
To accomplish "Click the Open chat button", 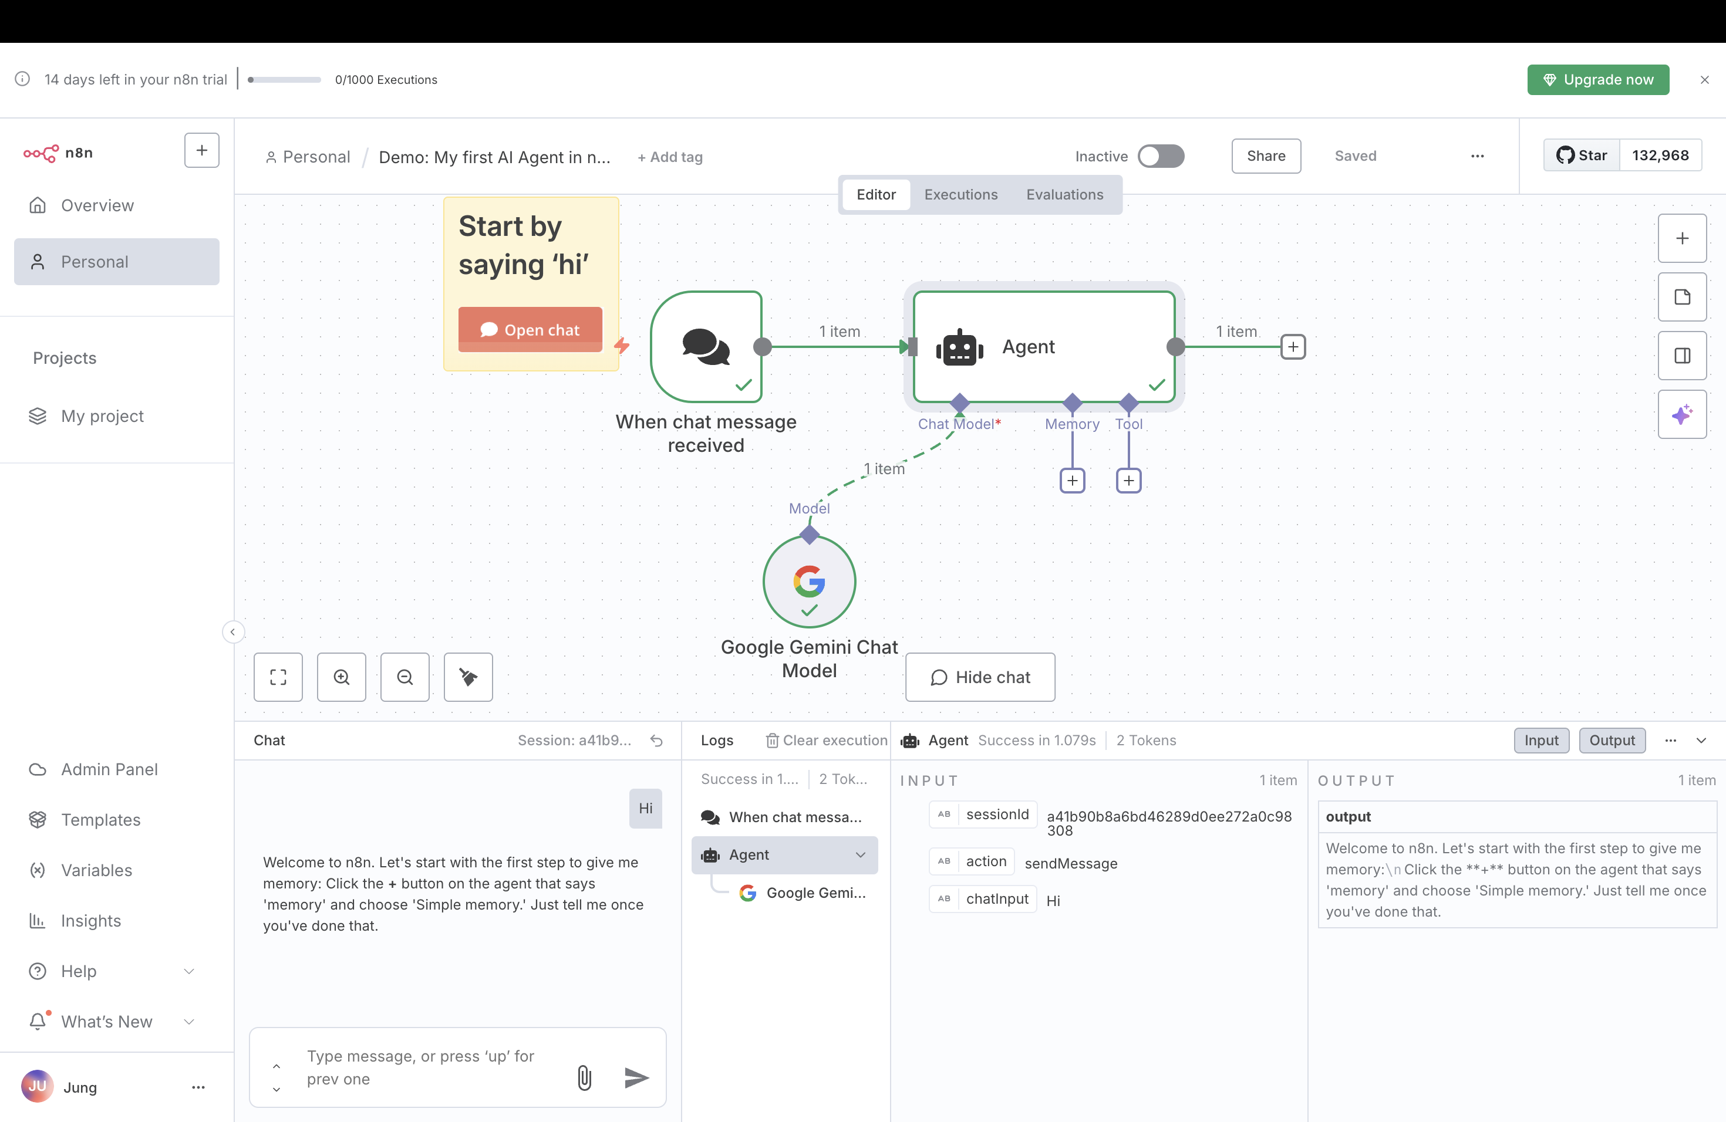I will tap(530, 330).
